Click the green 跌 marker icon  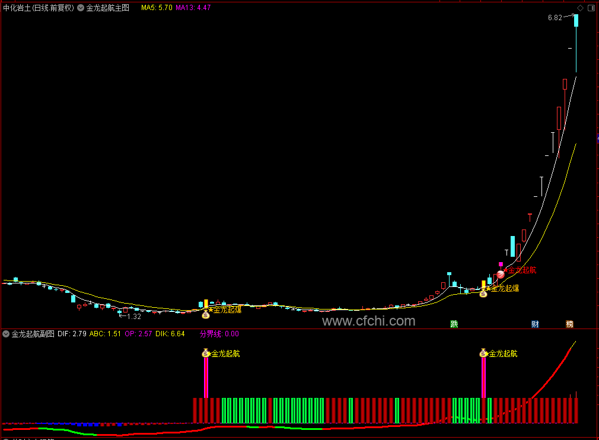(454, 324)
